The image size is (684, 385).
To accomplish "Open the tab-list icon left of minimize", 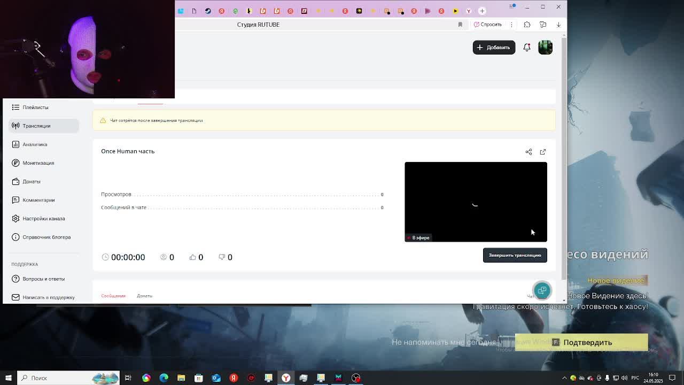I will click(x=513, y=6).
